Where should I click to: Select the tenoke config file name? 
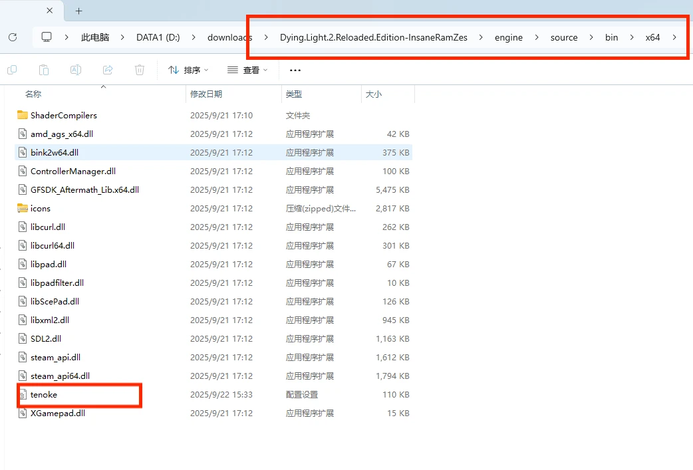click(44, 394)
